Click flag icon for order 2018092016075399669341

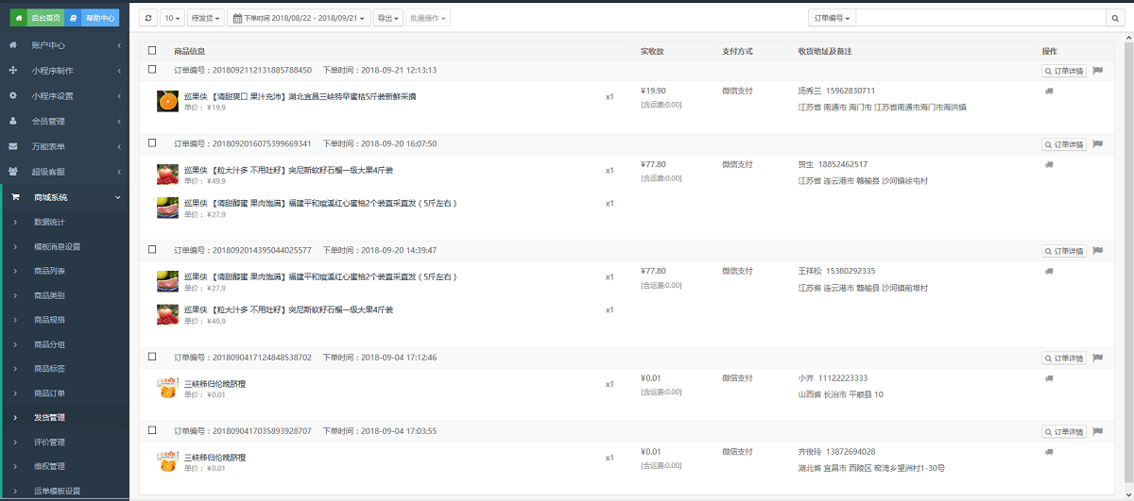click(x=1097, y=144)
